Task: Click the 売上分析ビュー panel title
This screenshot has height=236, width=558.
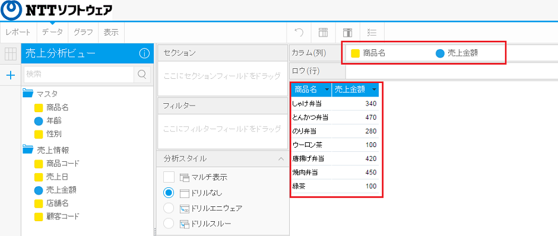Action: (x=61, y=54)
